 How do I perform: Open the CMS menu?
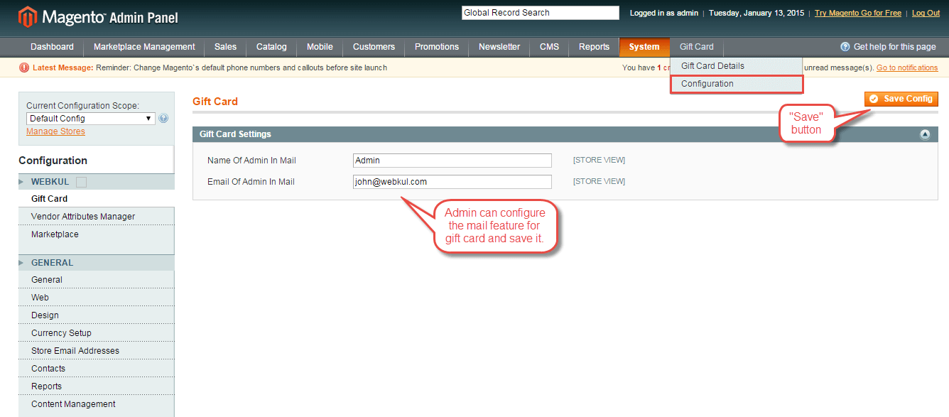point(549,47)
